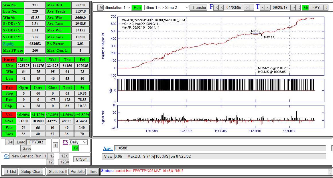
Task: Click the '>' button just right of 01/03/95
Action: (x=247, y=8)
